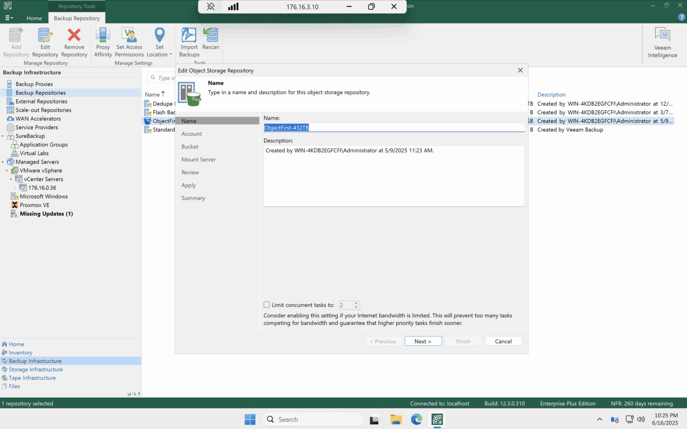Click Edit Repository ribbon icon
Viewport: 687px width, 429px height.
(x=45, y=35)
